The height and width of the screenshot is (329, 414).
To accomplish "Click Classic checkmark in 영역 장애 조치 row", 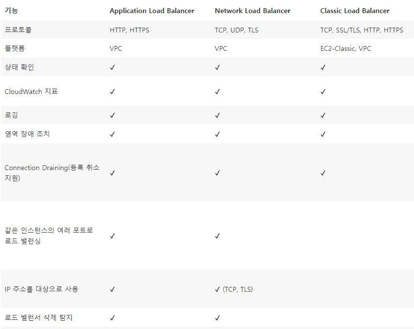I will tap(322, 134).
